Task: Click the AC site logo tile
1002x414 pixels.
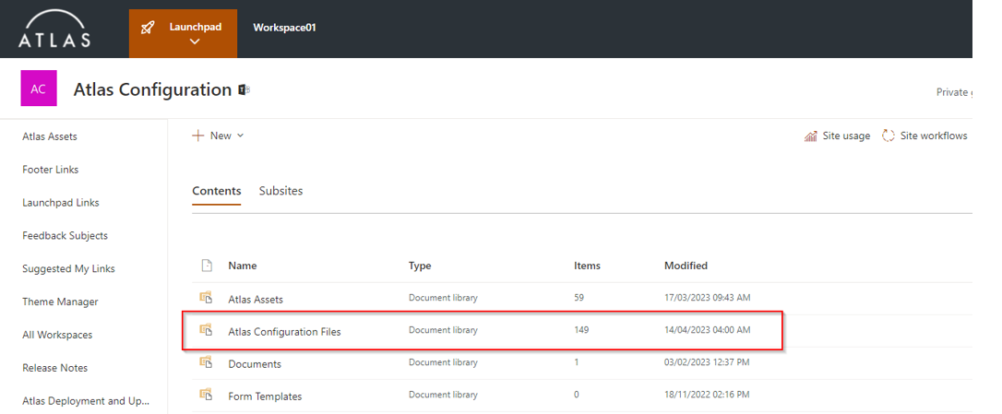Action: 38,89
